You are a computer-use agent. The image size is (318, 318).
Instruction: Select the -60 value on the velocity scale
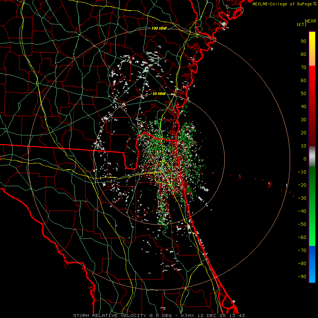(x=302, y=237)
